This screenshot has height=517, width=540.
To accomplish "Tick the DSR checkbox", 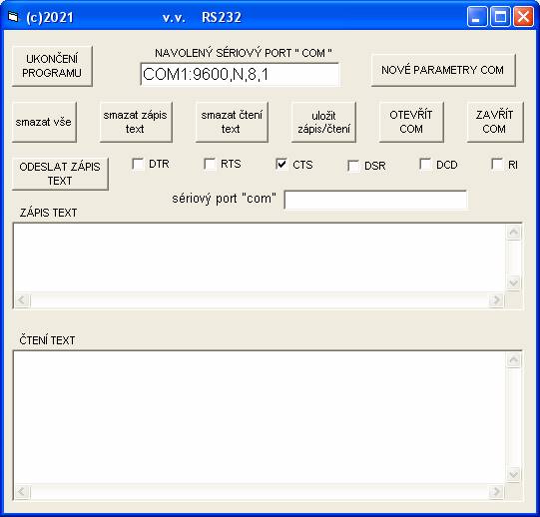I will click(353, 166).
